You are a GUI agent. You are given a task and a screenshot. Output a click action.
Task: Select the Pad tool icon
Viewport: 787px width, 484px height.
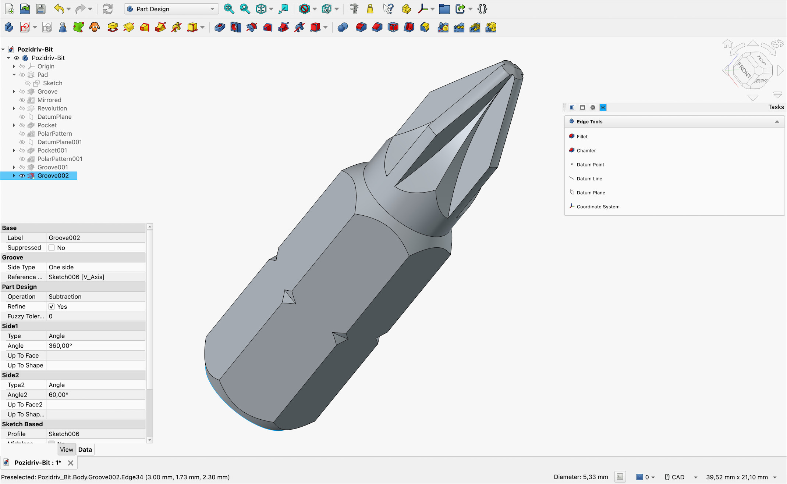[x=113, y=28]
